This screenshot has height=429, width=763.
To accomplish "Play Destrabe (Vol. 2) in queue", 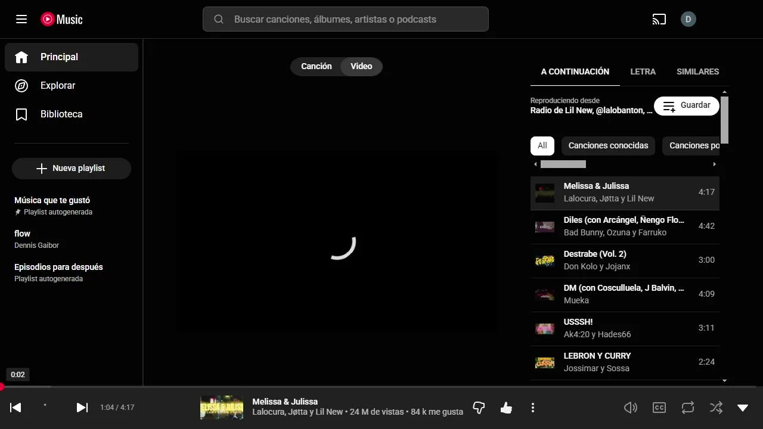I will tap(625, 260).
